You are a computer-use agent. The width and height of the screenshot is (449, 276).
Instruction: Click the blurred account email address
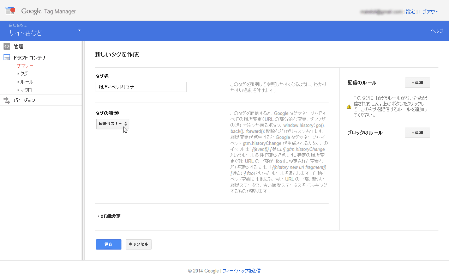pyautogui.click(x=381, y=12)
